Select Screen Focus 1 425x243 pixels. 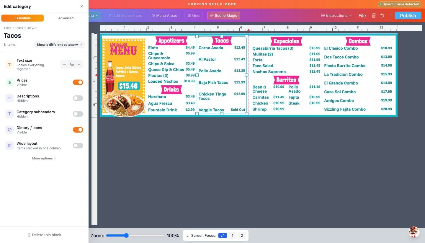(x=233, y=236)
